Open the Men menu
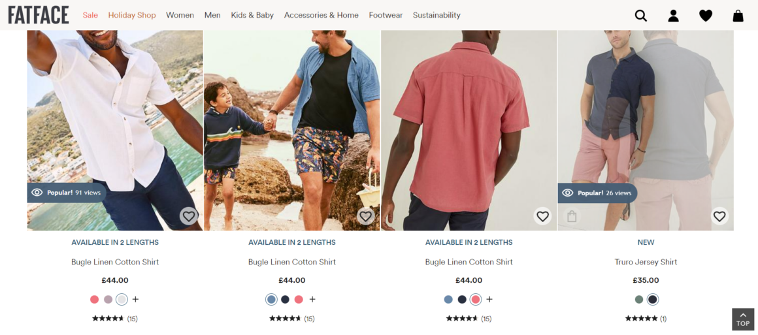This screenshot has height=335, width=758. click(x=212, y=15)
